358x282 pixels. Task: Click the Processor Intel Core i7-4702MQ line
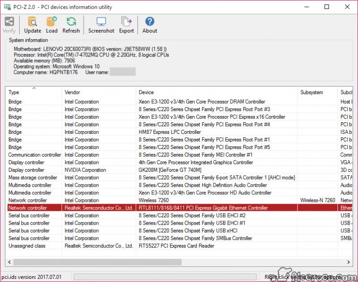[x=91, y=55]
